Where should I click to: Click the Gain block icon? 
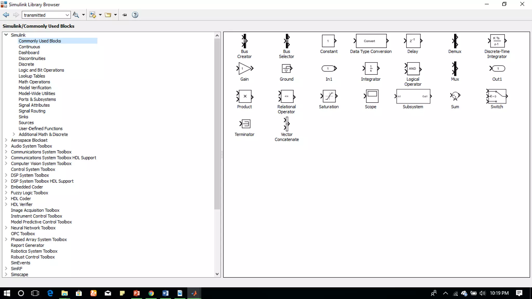click(245, 69)
